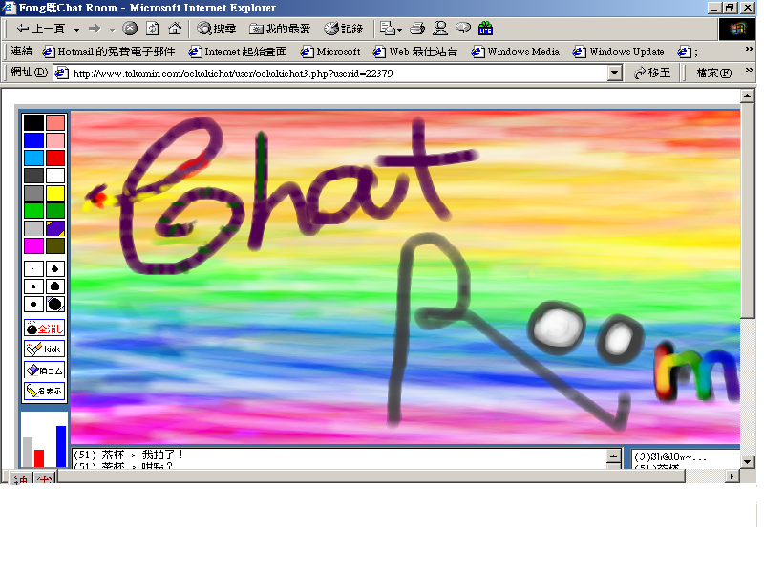
Task: Click the Stop loading toolbar icon
Action: 130,29
